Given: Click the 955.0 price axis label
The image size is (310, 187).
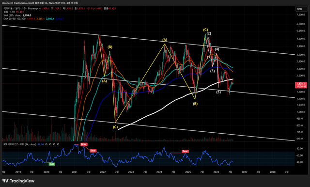Looking at the screenshot, I should click(x=299, y=119).
